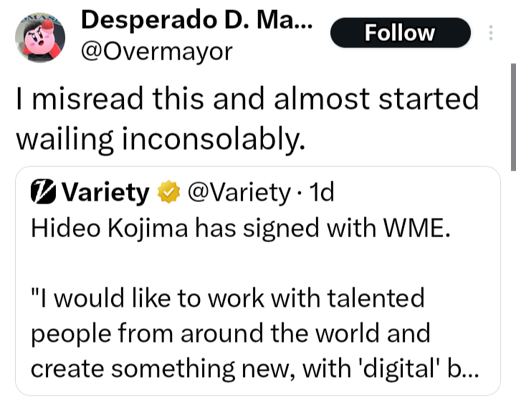Click the vertical scrollbar thumb
This screenshot has width=516, height=412.
click(512, 117)
